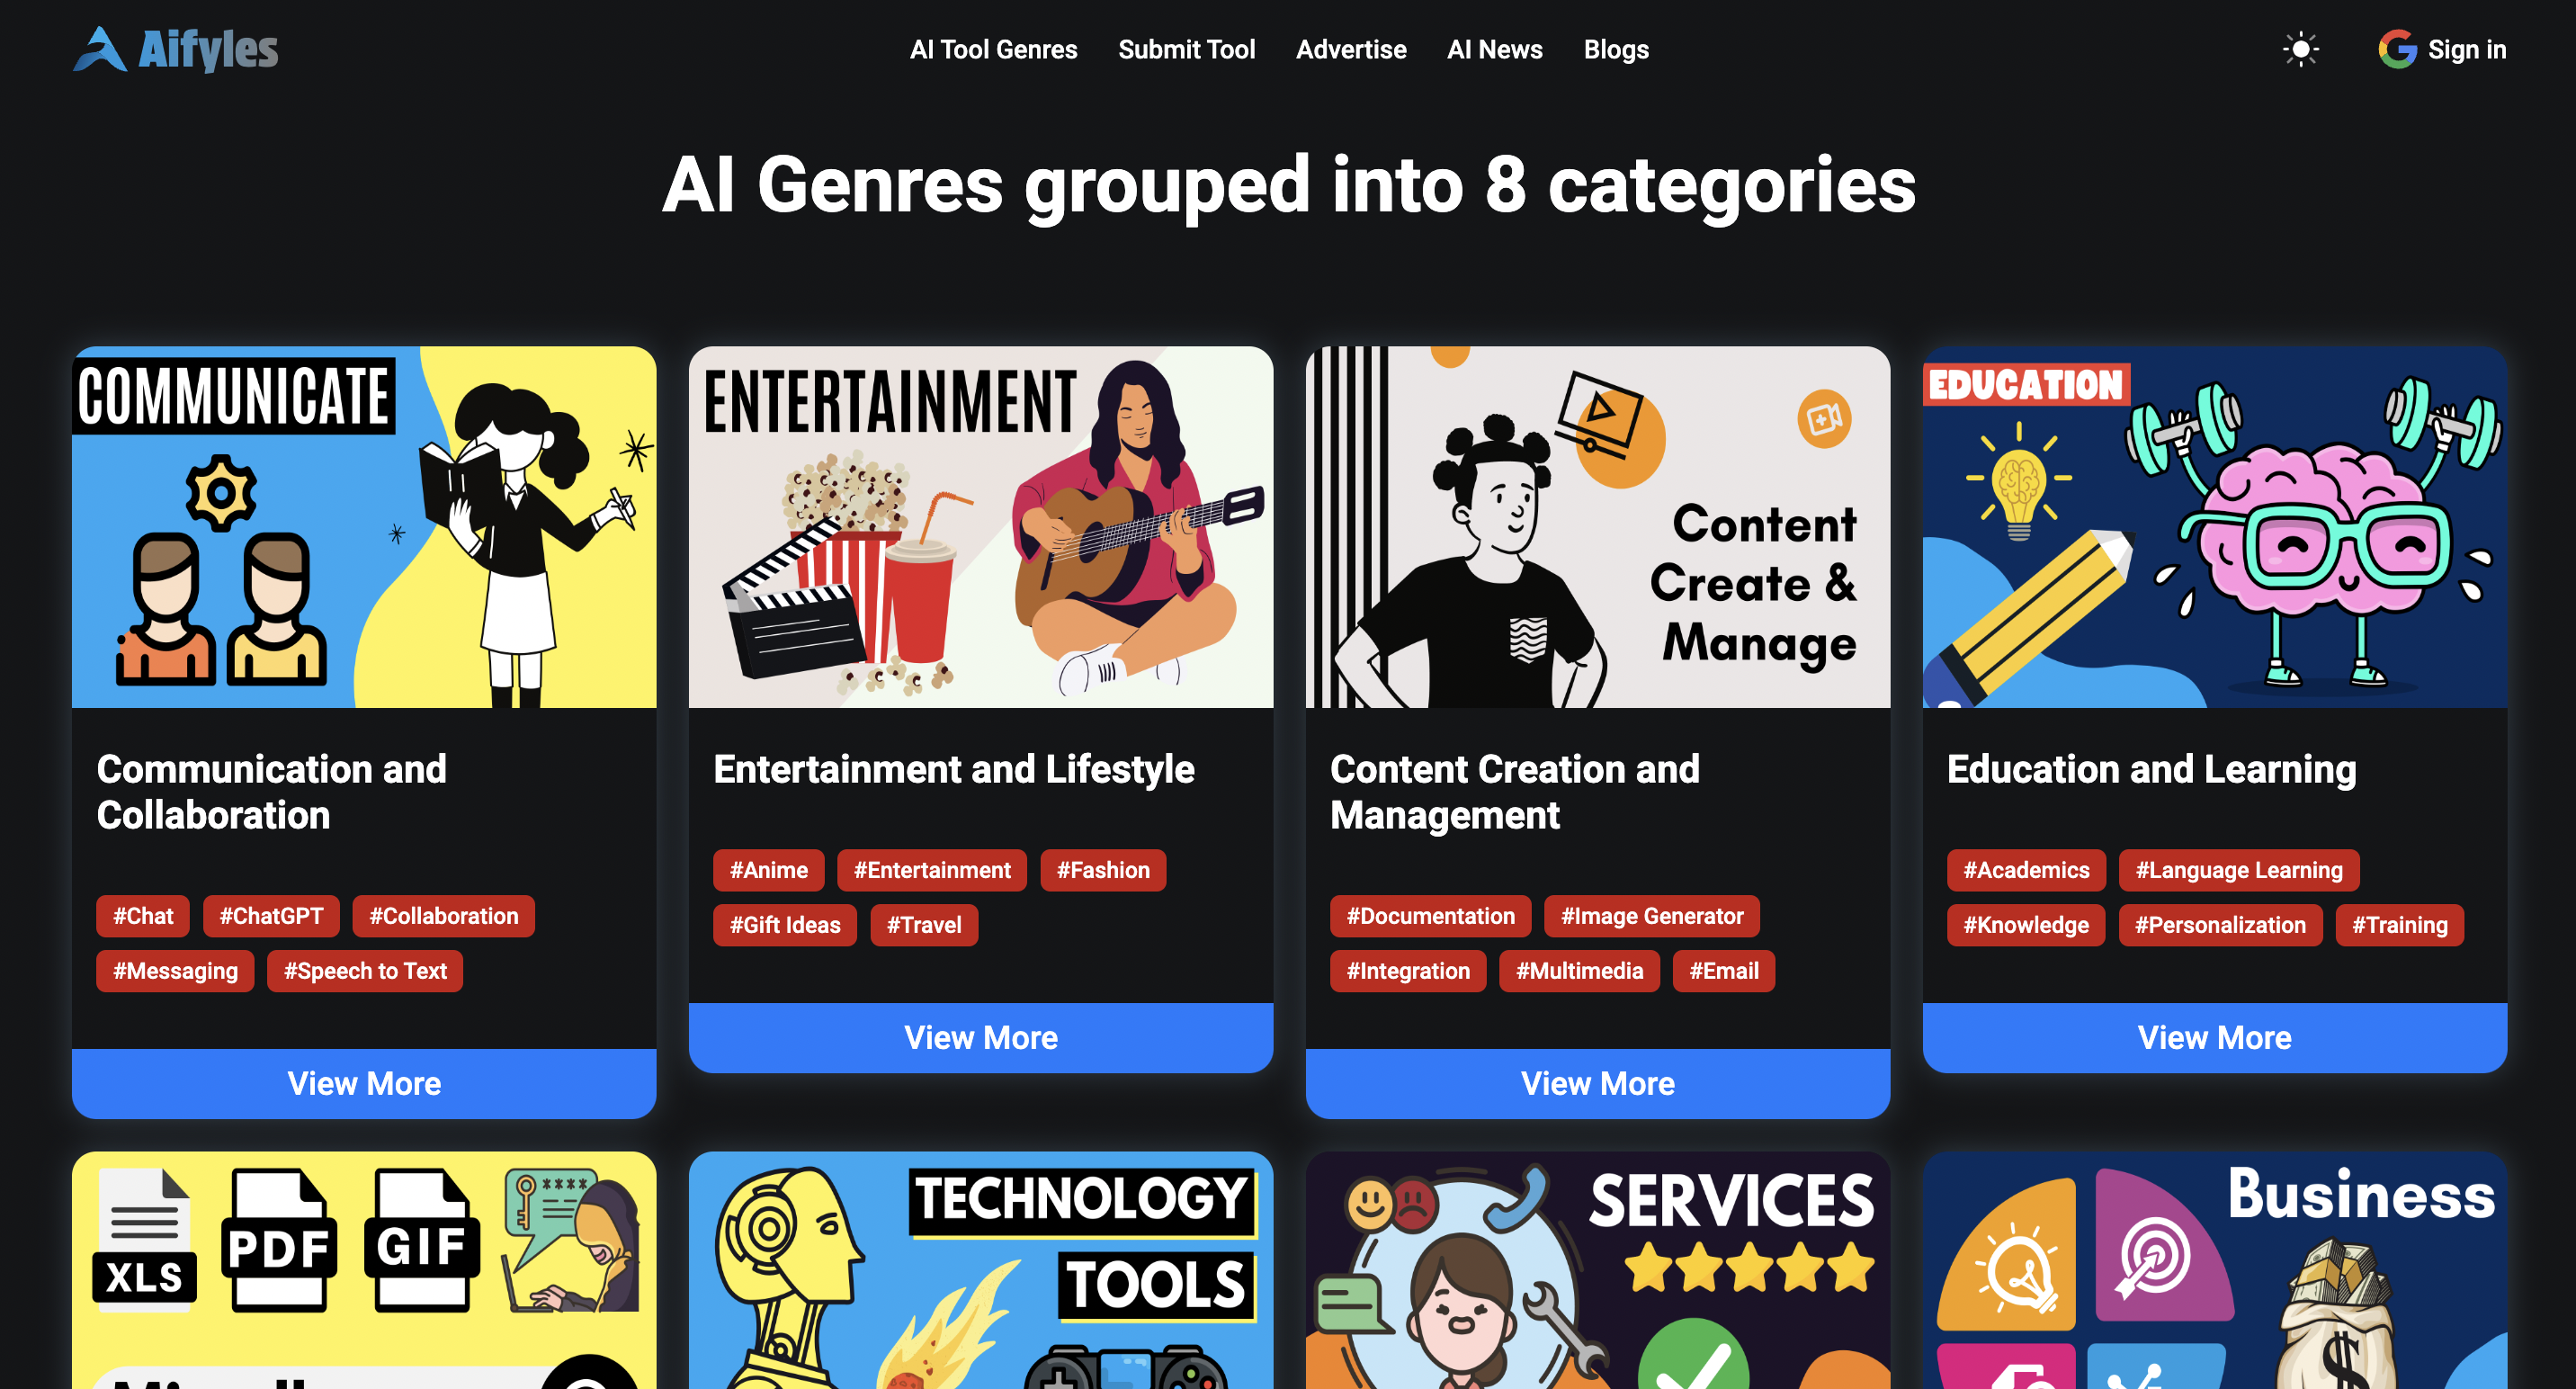
Task: Toggle the light/dark theme sun icon
Action: (x=2300, y=49)
